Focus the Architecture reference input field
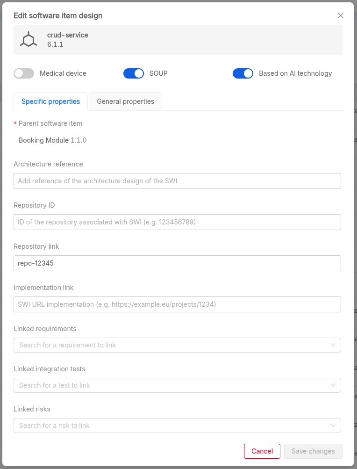This screenshot has width=357, height=469. 177,181
